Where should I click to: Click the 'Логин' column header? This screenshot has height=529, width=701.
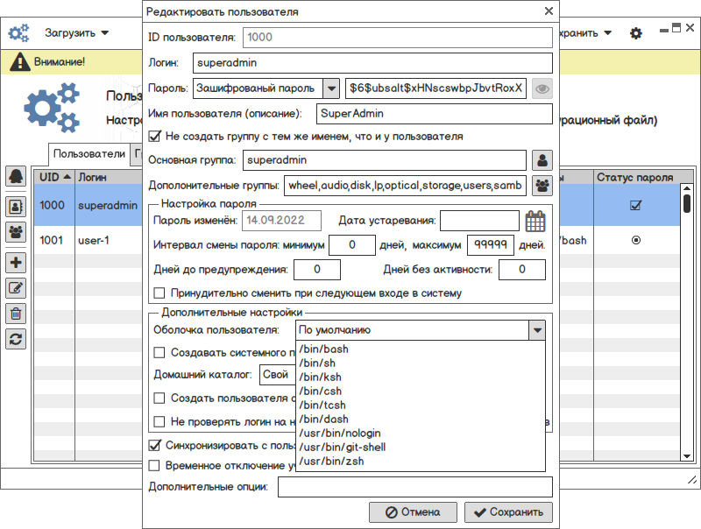[109, 177]
